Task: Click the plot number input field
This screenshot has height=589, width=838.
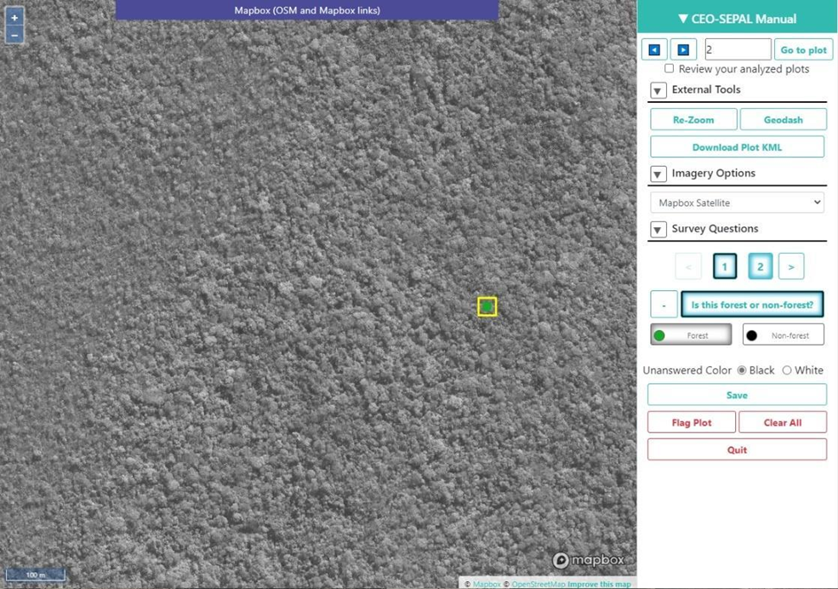Action: 737,50
